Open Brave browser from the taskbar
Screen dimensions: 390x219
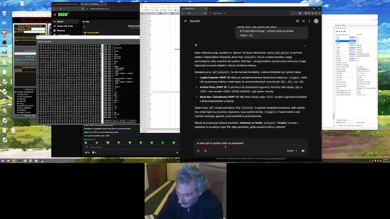(14, 161)
